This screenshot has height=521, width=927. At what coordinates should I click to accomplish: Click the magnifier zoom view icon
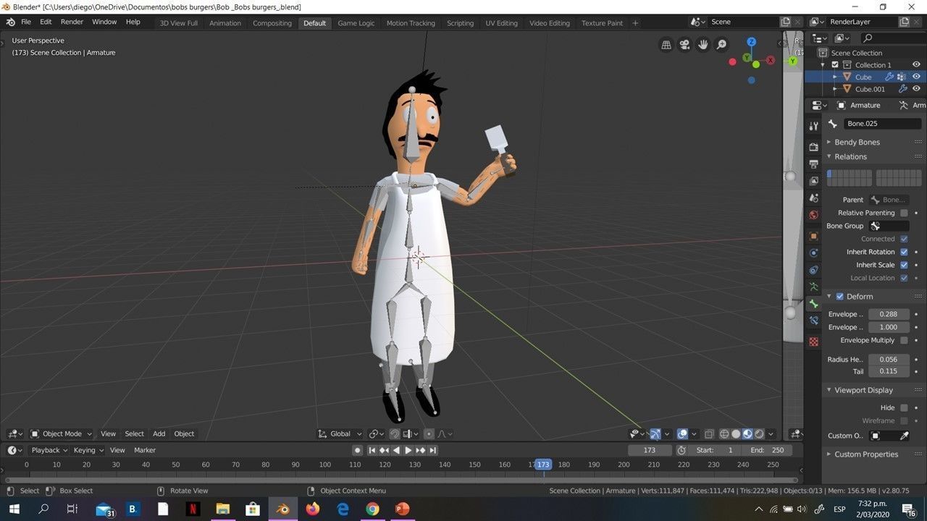[x=722, y=45]
